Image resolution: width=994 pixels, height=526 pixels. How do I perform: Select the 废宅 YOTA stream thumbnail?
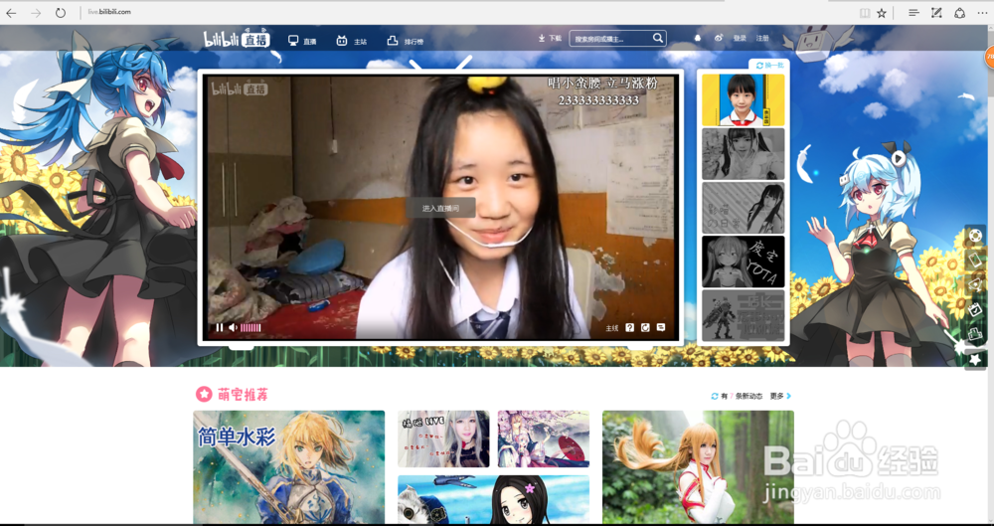coord(743,262)
